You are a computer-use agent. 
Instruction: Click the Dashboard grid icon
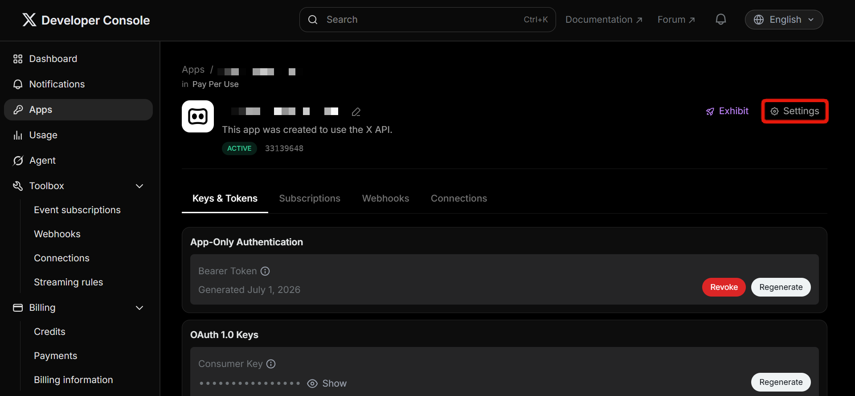[x=18, y=59]
